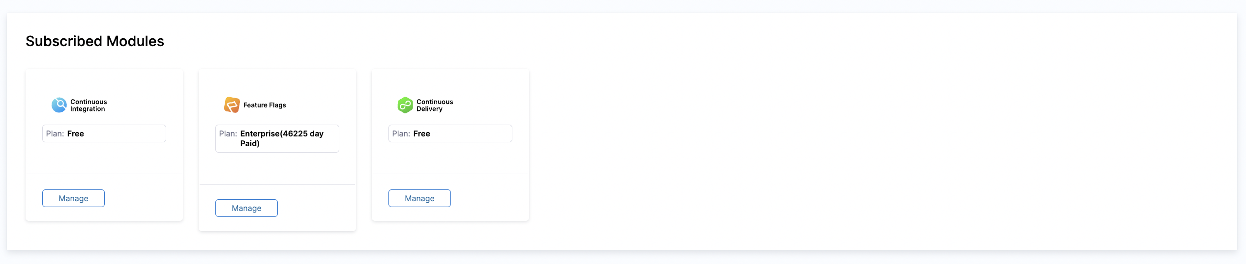
Task: Select the Feature Flags module title
Action: (x=265, y=105)
